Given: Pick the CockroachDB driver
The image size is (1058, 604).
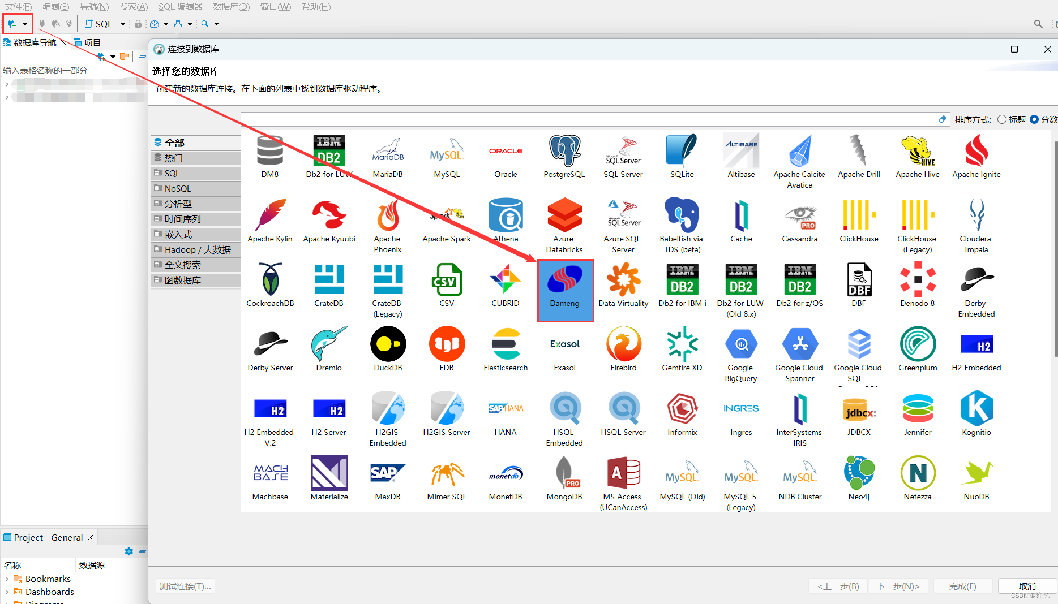Looking at the screenshot, I should [270, 286].
